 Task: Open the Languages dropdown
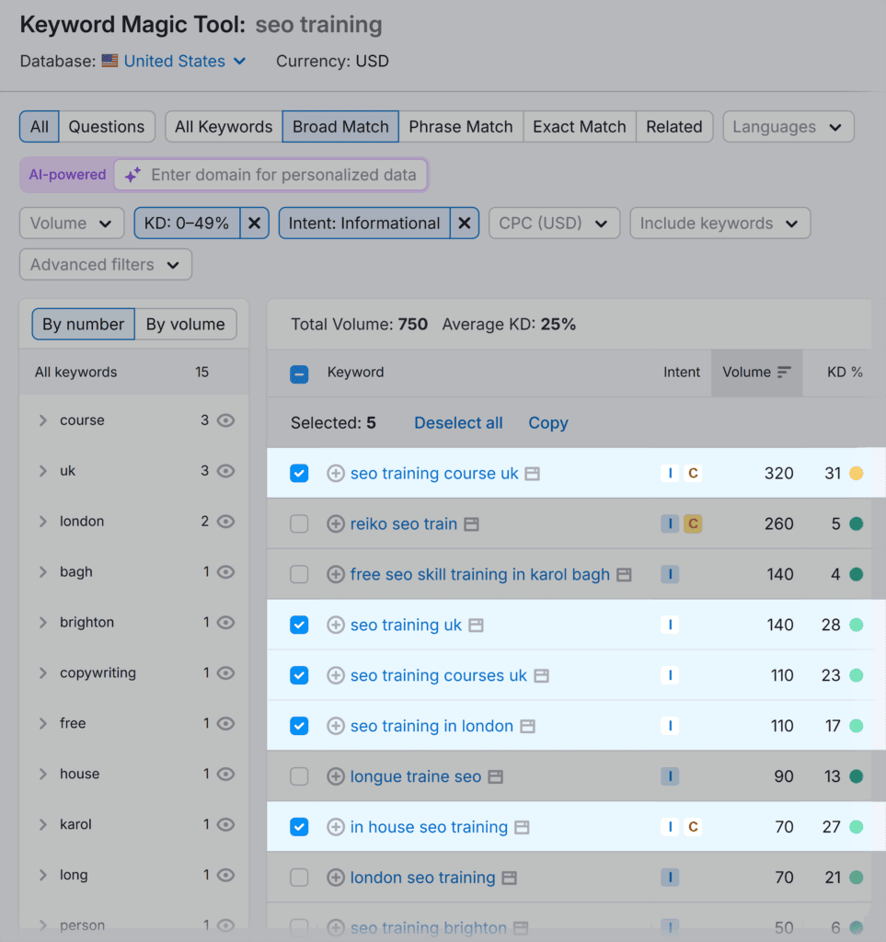tap(788, 126)
